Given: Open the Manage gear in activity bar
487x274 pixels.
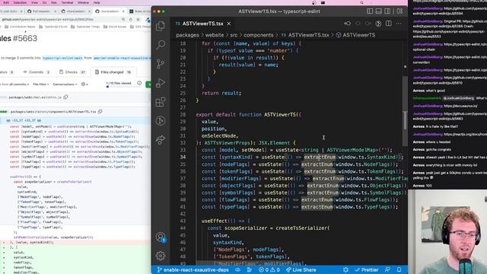Looking at the screenshot, I should [161, 256].
